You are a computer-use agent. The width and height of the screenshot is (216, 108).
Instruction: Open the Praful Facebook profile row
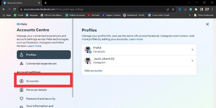pyautogui.click(x=139, y=50)
